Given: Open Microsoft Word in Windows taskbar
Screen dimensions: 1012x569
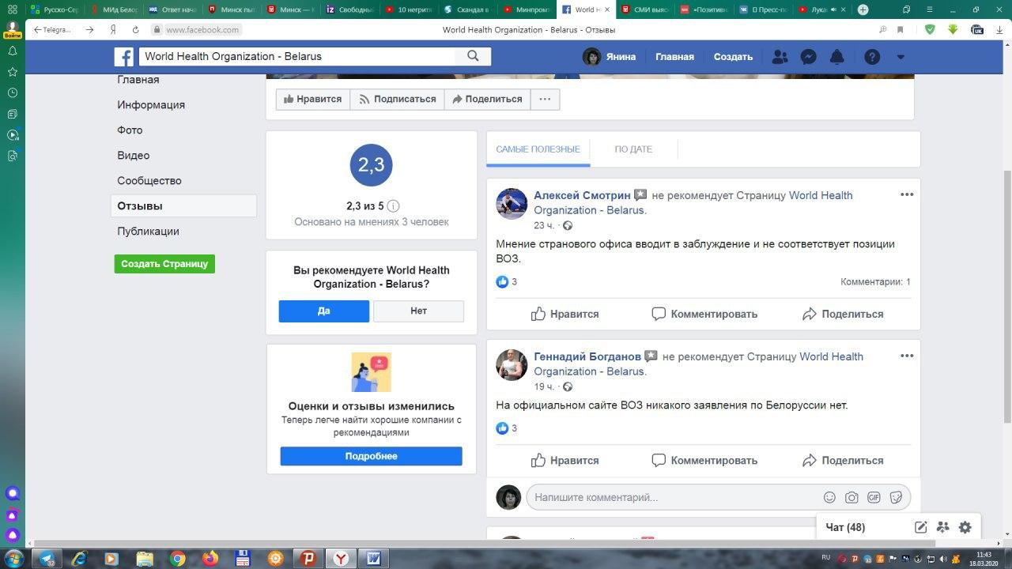Looking at the screenshot, I should [372, 559].
